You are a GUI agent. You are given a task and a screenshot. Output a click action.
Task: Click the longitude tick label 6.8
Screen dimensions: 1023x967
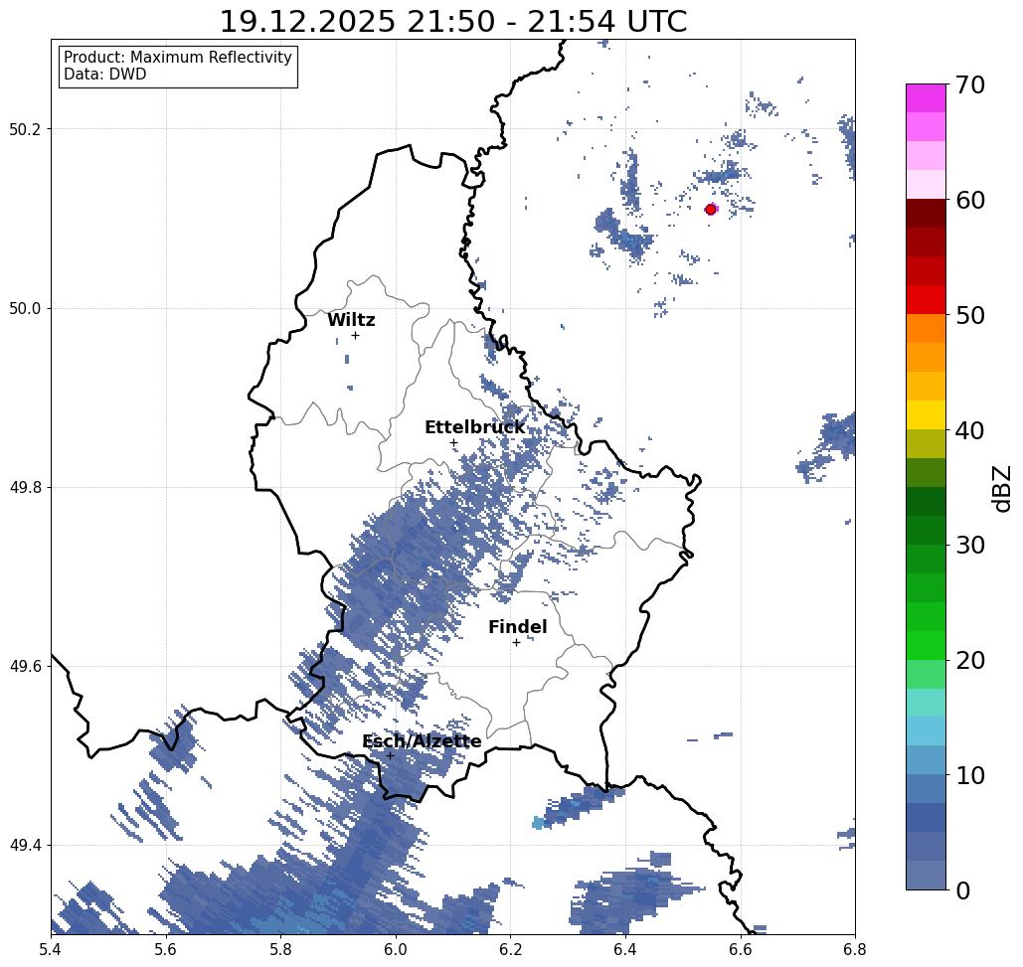pos(855,949)
